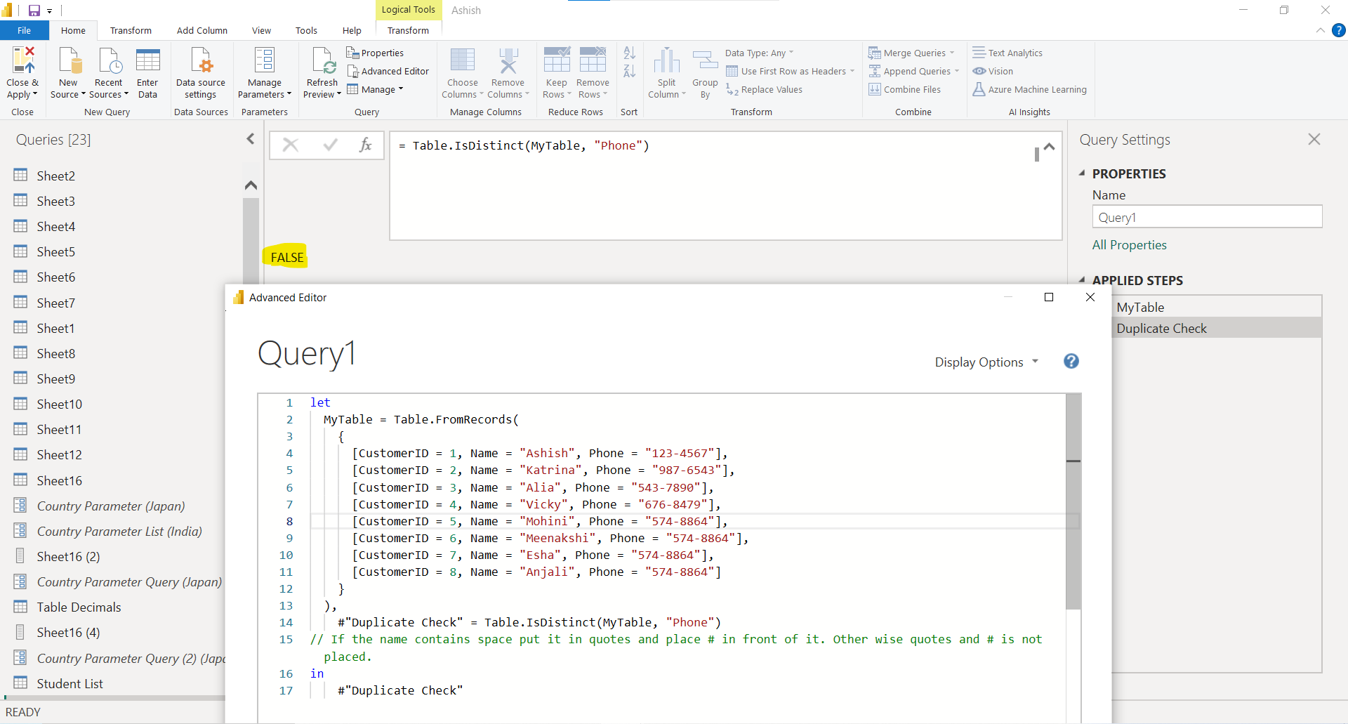Collapse the APPLIED STEPS section
This screenshot has height=724, width=1348.
click(x=1082, y=280)
